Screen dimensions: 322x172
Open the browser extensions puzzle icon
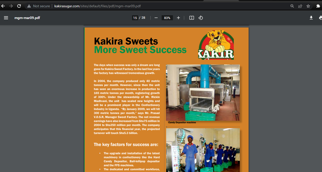coord(318,6)
